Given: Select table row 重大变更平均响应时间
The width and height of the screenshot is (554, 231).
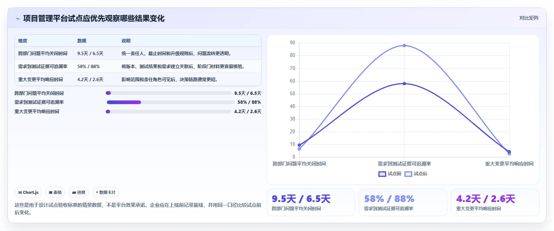Looking at the screenshot, I should pos(138,79).
